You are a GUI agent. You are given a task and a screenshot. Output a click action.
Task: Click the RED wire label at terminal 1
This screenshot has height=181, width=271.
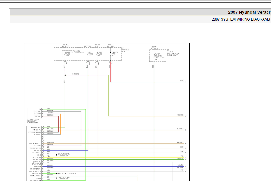coord(182,81)
